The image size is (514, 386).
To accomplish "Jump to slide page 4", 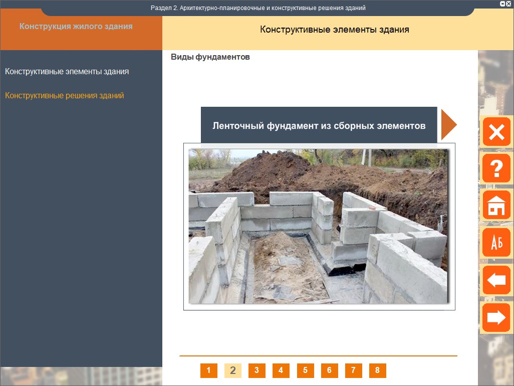I will (x=281, y=370).
